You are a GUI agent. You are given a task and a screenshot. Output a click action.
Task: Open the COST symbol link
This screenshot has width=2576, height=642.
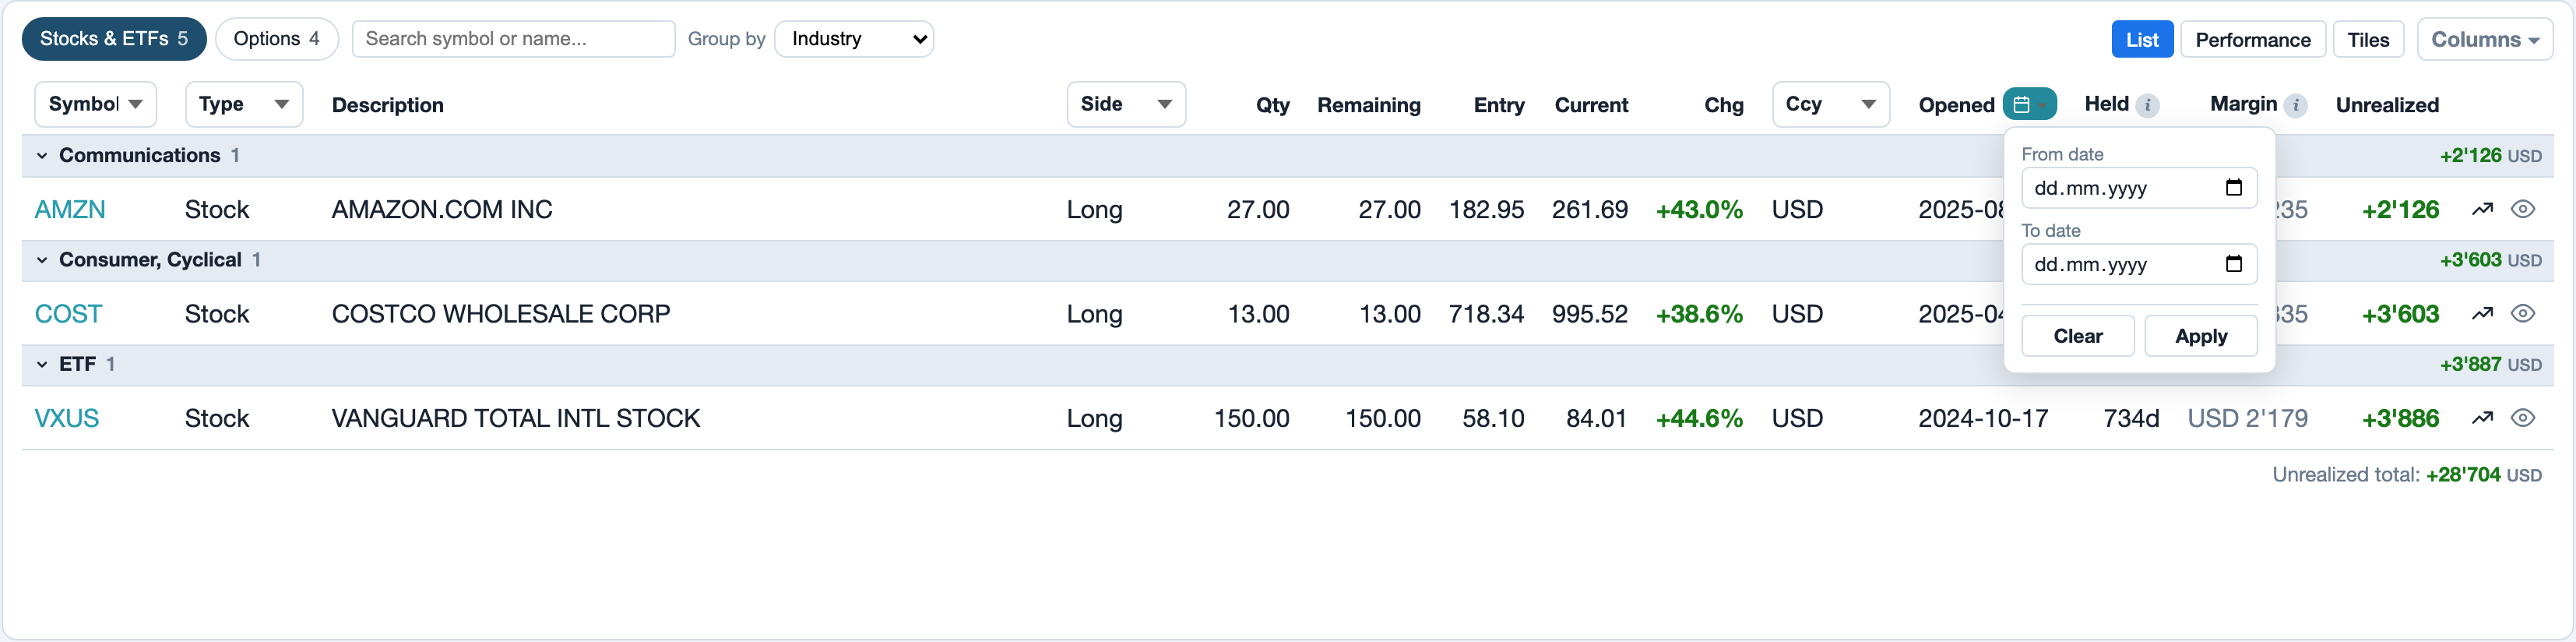[68, 313]
